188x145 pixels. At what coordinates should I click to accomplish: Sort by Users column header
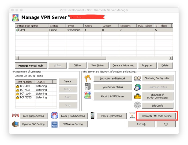92,26
